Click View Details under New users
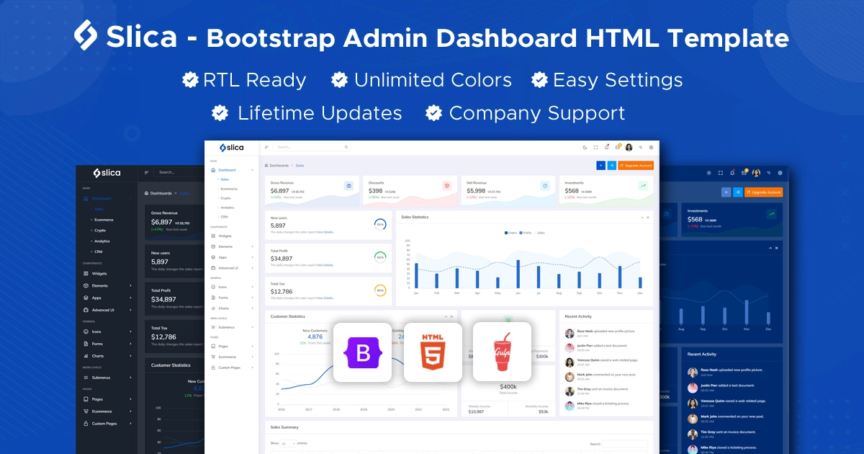 (325, 233)
